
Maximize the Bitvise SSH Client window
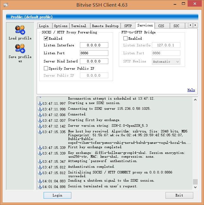183,4
